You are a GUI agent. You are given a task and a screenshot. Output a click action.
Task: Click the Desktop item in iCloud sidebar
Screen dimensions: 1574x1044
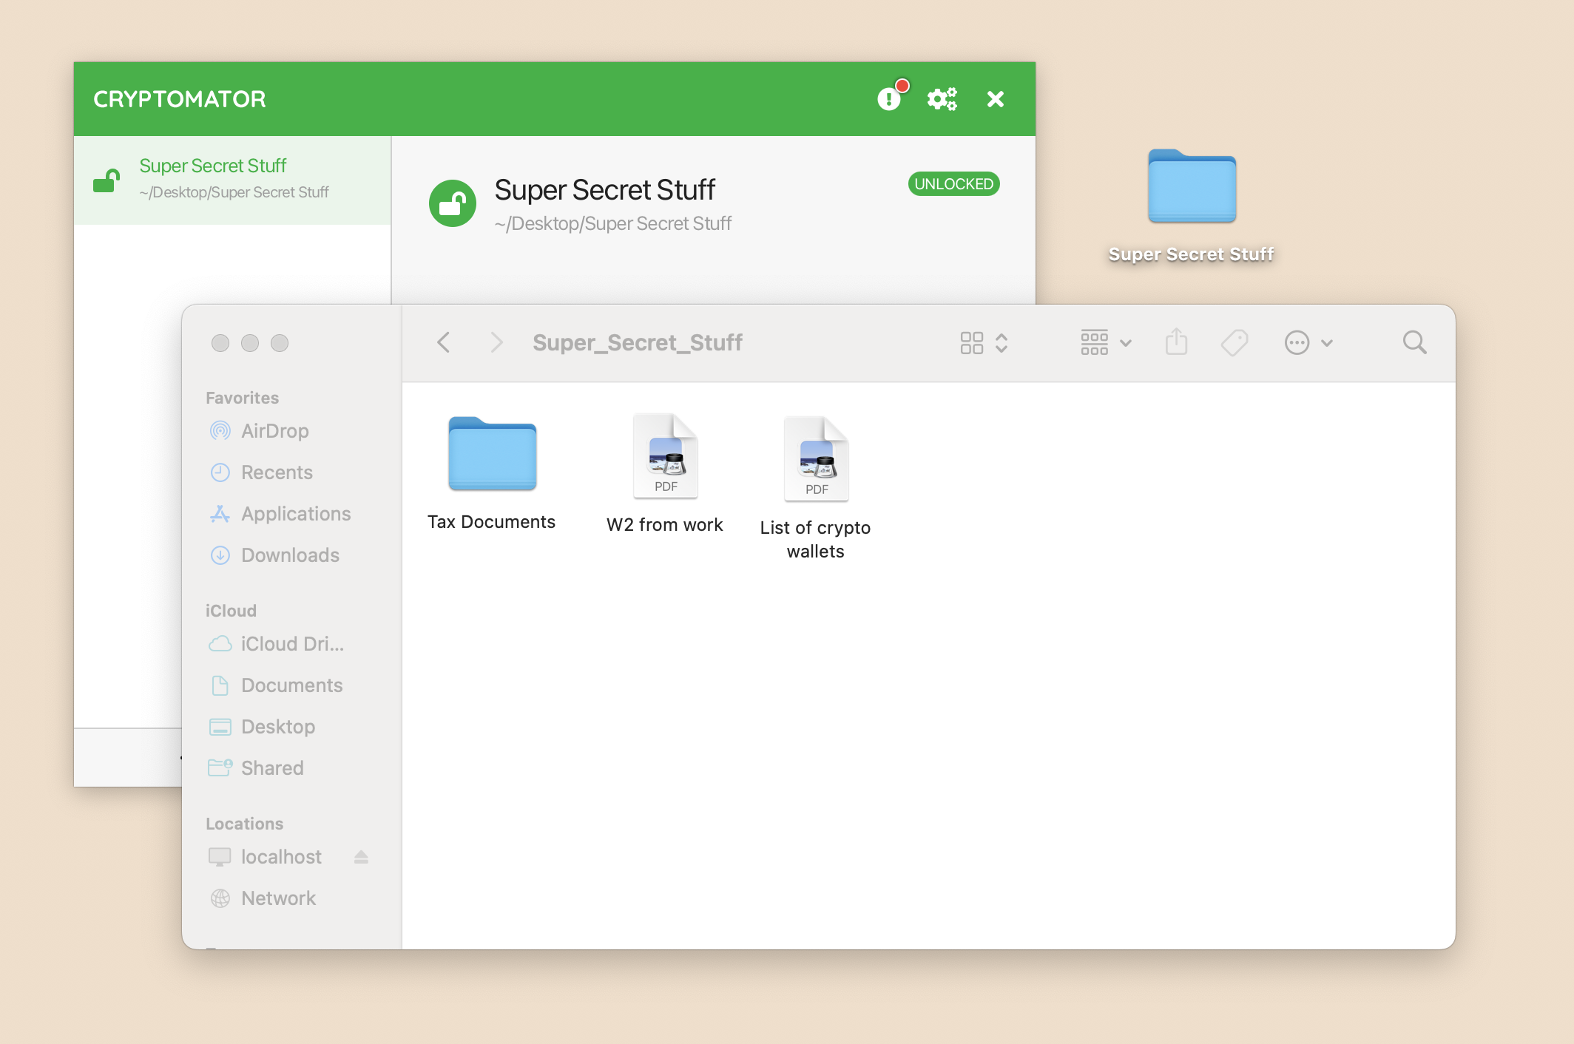click(x=277, y=726)
